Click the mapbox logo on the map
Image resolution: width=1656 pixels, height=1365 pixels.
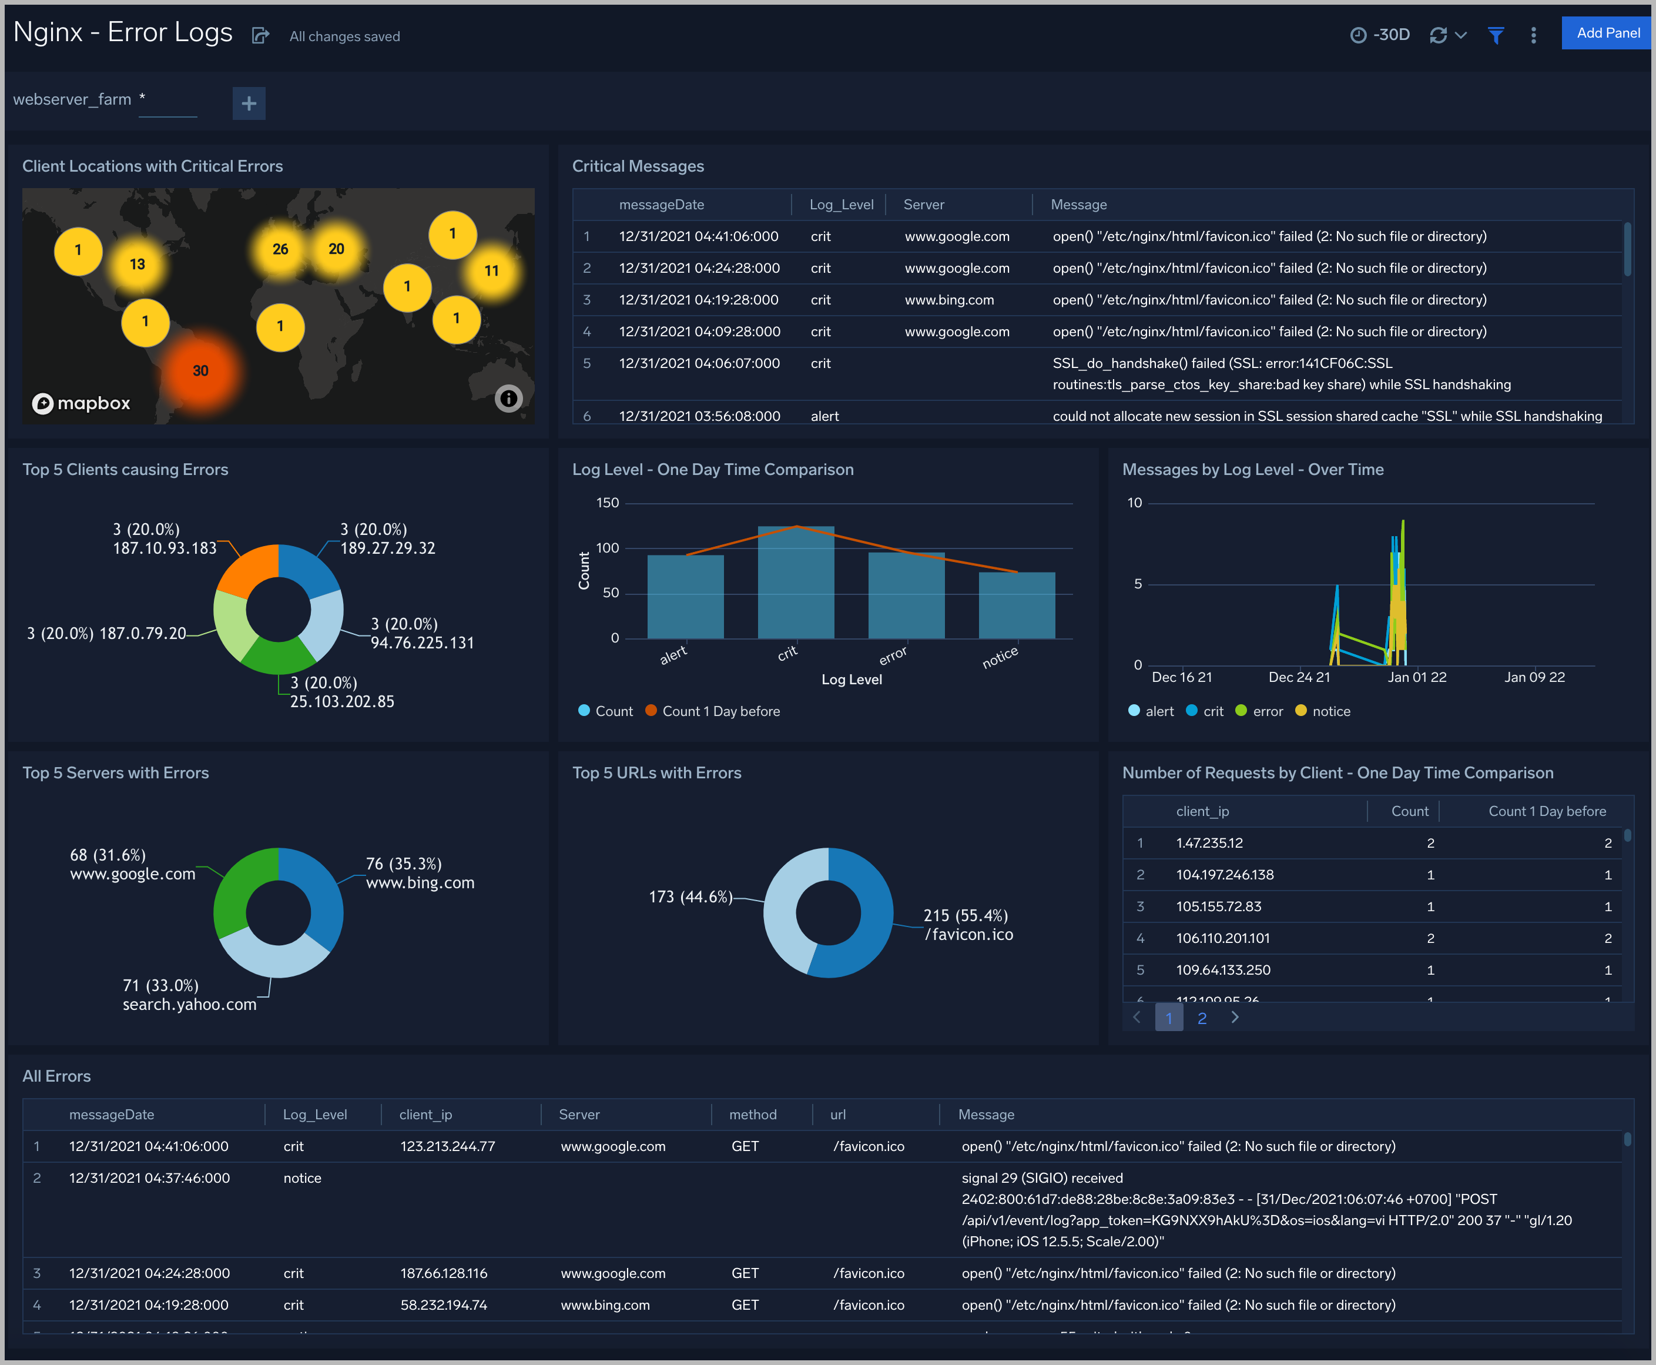pyautogui.click(x=82, y=403)
